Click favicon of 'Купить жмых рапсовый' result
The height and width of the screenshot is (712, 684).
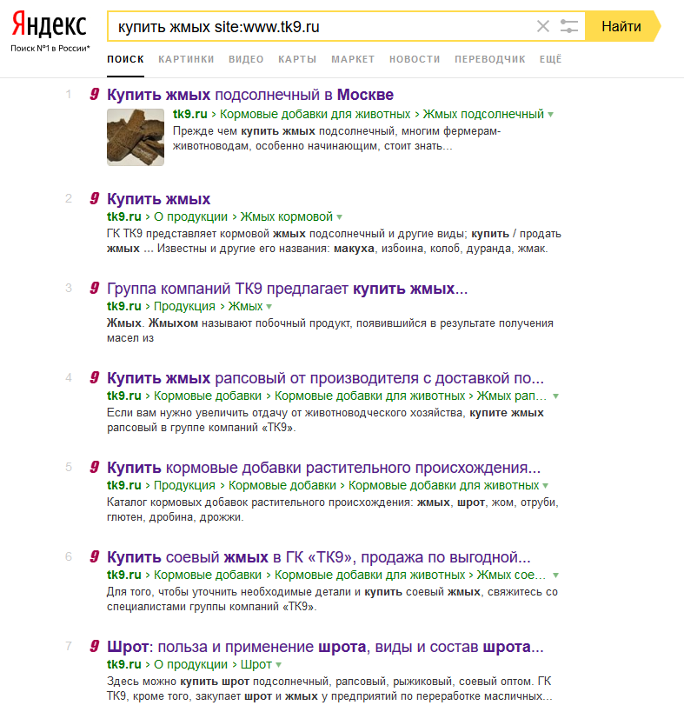[95, 377]
